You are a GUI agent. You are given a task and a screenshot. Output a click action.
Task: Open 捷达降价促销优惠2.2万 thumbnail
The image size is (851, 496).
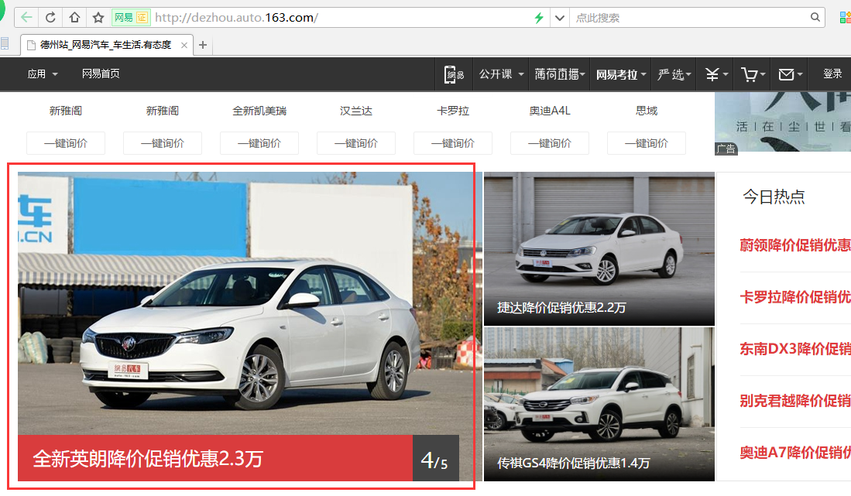click(599, 249)
